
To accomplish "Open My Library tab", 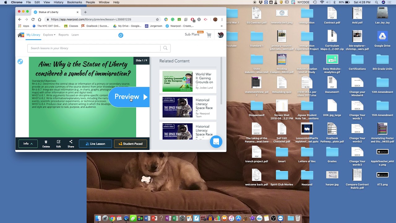I will [x=33, y=35].
